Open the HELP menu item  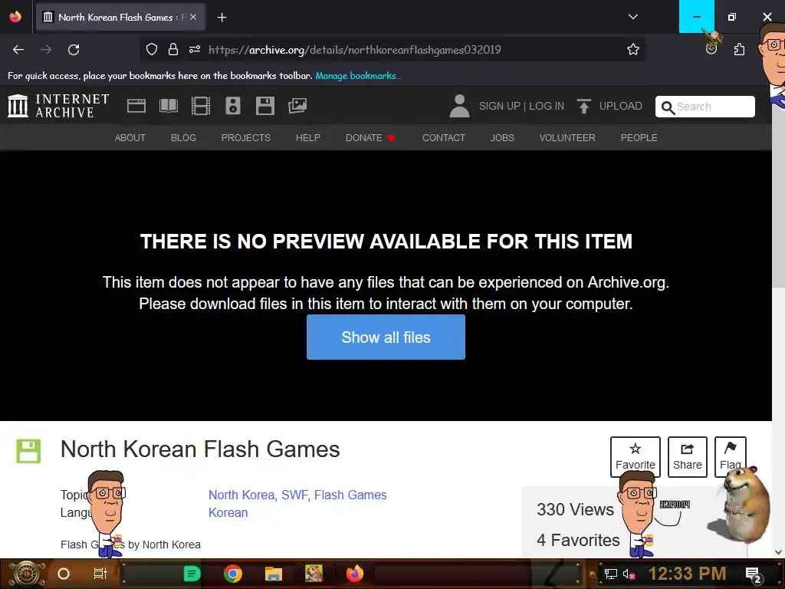(x=308, y=138)
